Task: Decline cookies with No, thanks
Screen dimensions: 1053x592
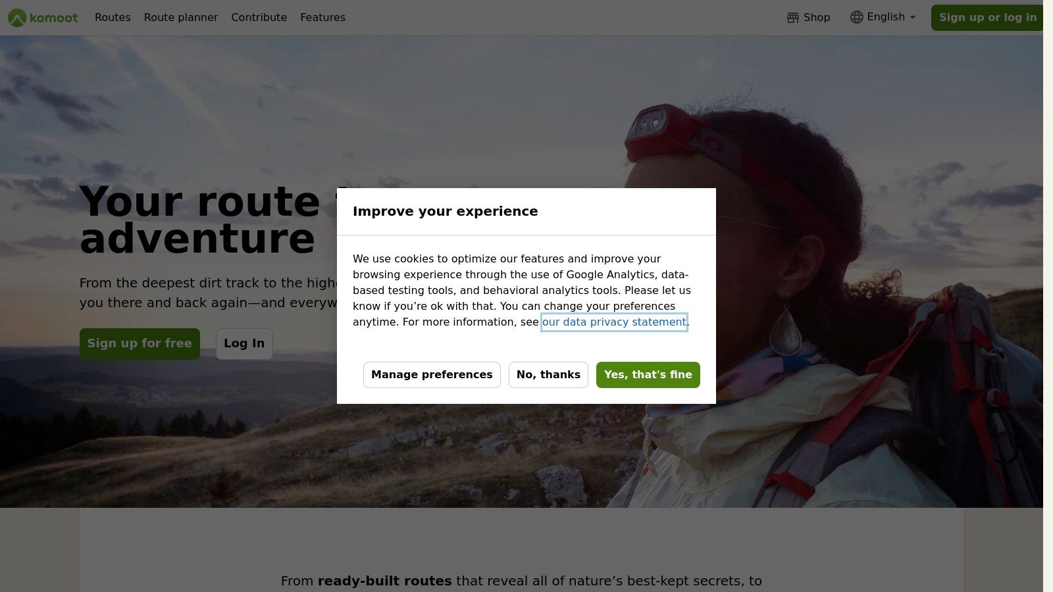Action: (x=548, y=375)
